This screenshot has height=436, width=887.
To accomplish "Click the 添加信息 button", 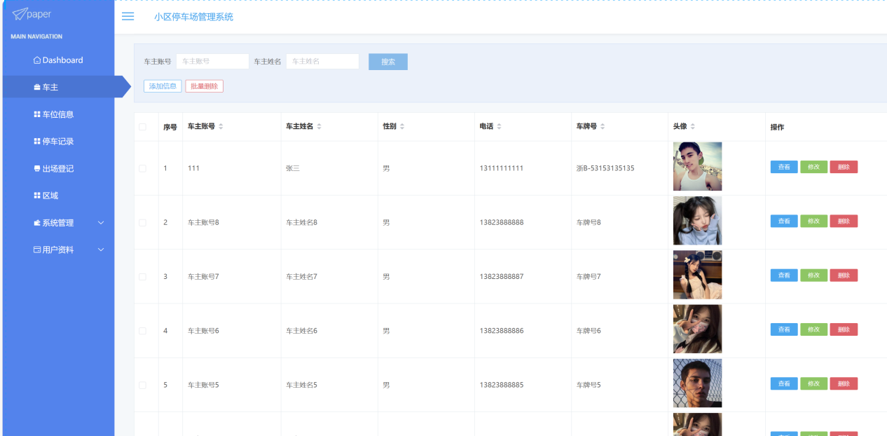I will coord(163,86).
